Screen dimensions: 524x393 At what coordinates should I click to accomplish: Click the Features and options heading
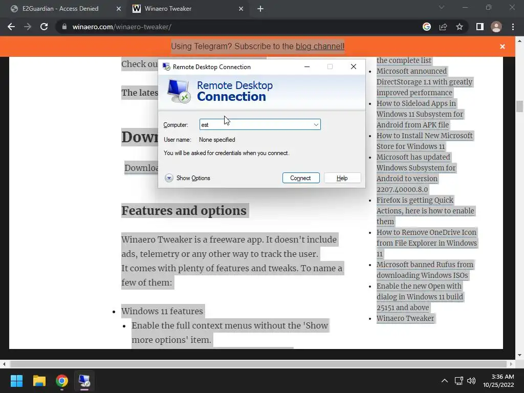pos(184,210)
